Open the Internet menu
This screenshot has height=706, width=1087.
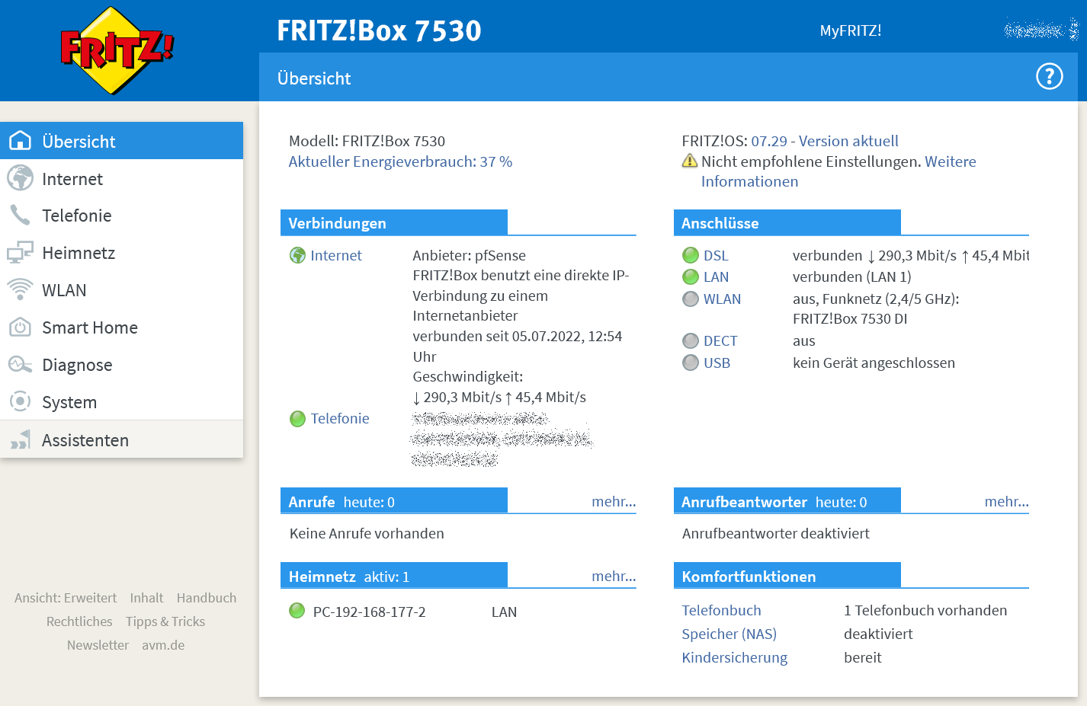click(122, 178)
